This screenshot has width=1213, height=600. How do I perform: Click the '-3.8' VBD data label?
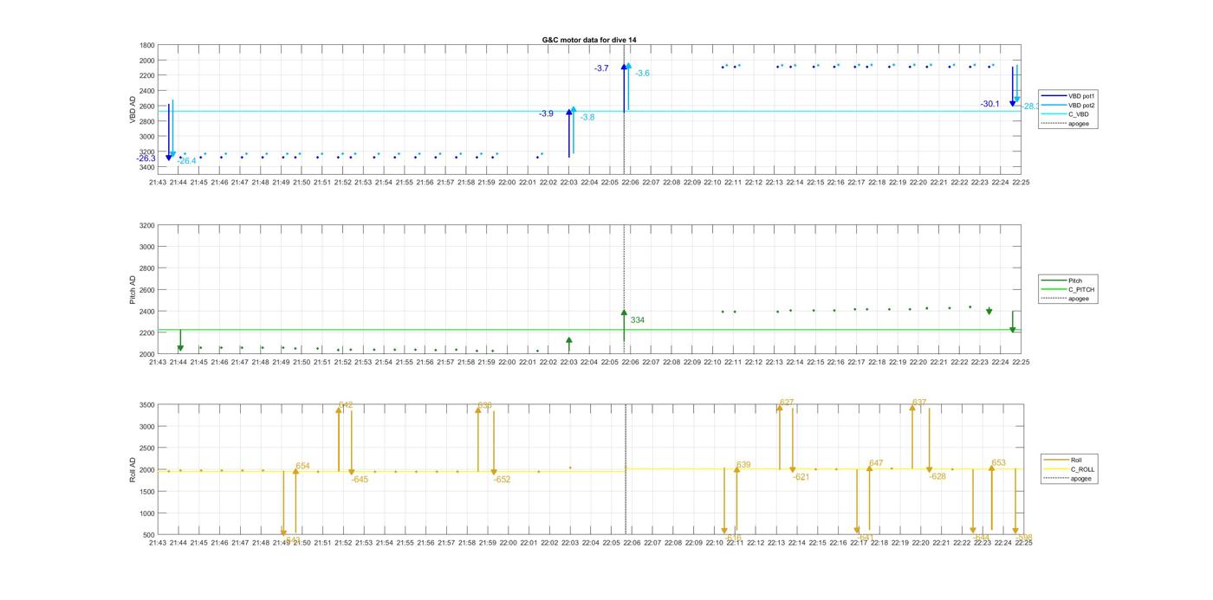tap(587, 117)
